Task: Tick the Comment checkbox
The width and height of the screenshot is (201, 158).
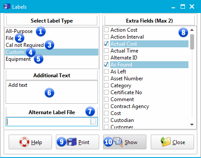Action: (x=107, y=99)
